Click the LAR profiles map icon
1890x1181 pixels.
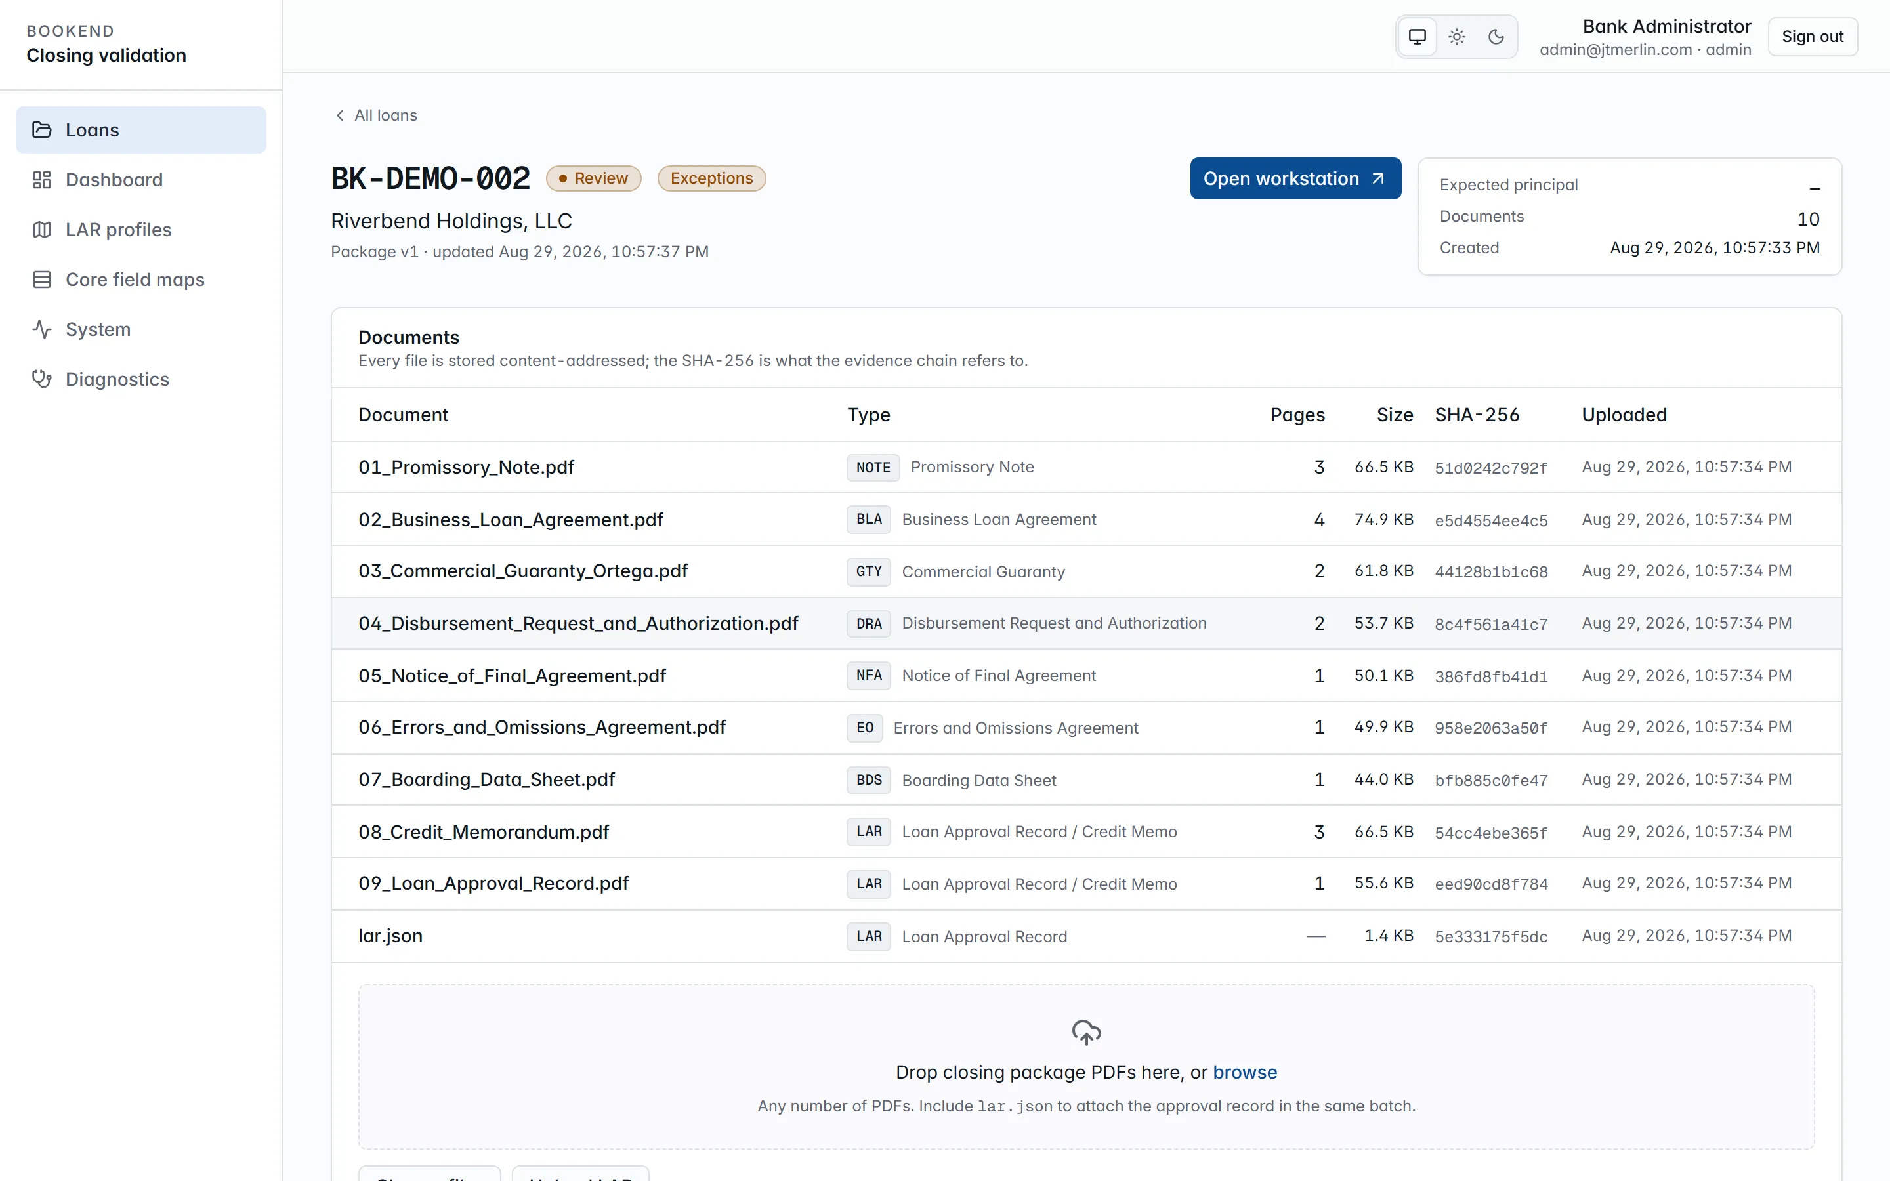pos(41,230)
